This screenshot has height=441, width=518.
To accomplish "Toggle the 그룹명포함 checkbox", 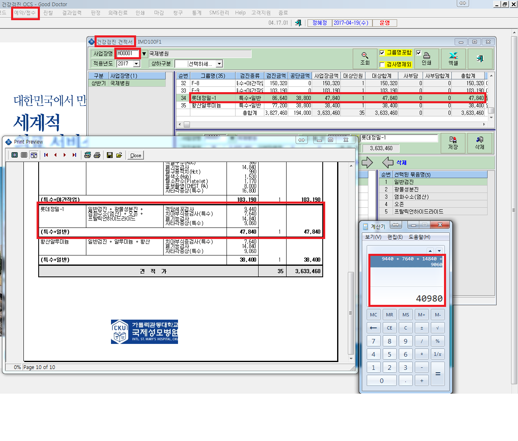I will point(382,53).
